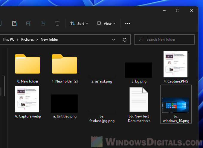Select the 4. Capture.PNG thumbnail
203x148 pixels.
175,64
